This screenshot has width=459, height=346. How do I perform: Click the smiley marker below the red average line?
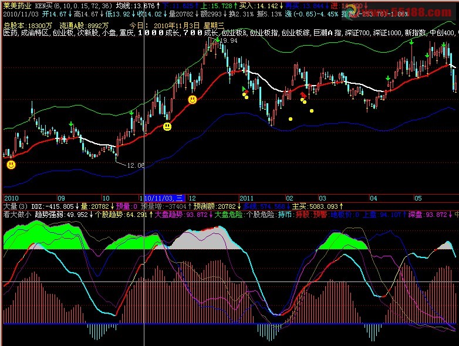pos(167,126)
